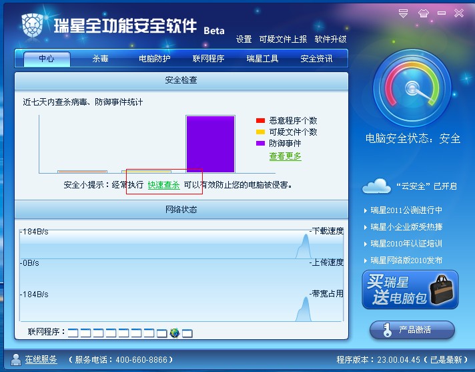Click the 上传速度 graph label
The image size is (475, 372).
point(327,262)
